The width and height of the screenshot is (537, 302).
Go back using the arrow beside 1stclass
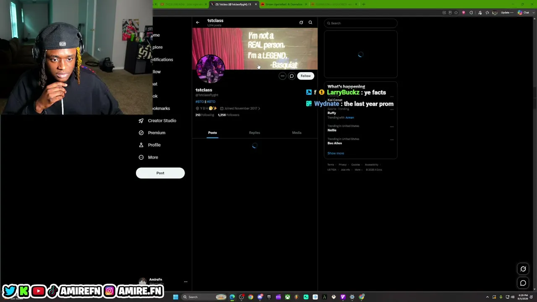point(198,23)
